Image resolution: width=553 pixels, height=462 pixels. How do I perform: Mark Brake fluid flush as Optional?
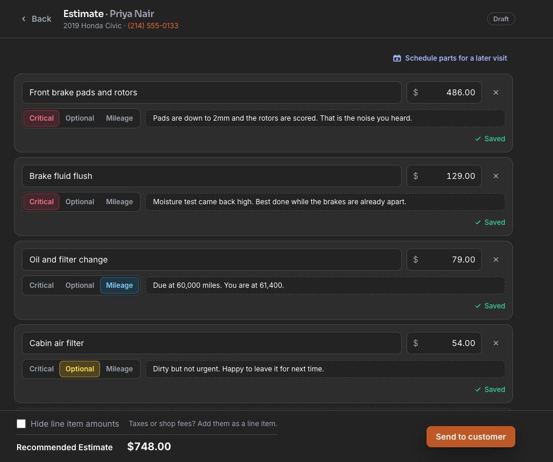pos(79,202)
